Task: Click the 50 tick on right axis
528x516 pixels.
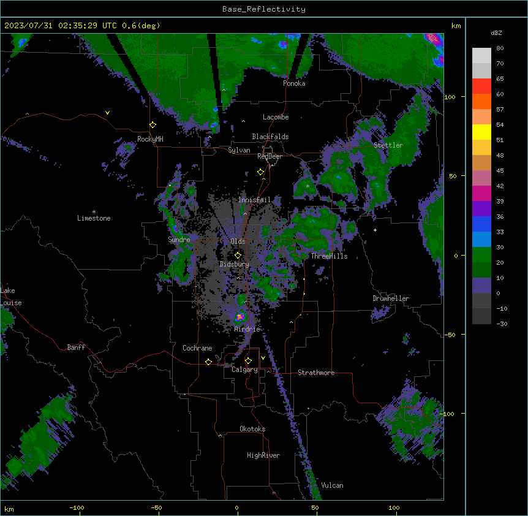Action: pos(453,176)
